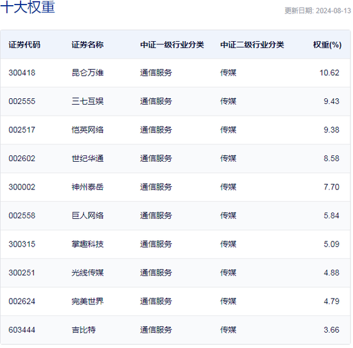Screen dimensions: 353x348
Task: Select stock code 300418
Action: pyautogui.click(x=22, y=73)
